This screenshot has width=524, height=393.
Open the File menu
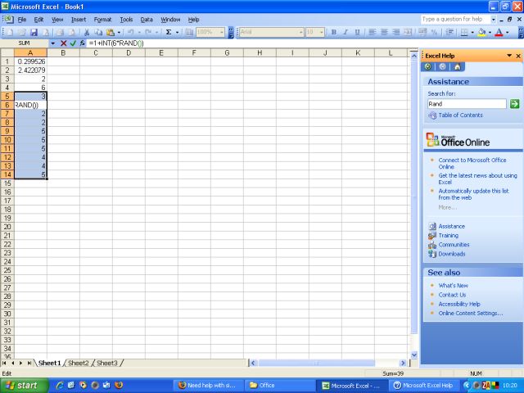pos(22,20)
